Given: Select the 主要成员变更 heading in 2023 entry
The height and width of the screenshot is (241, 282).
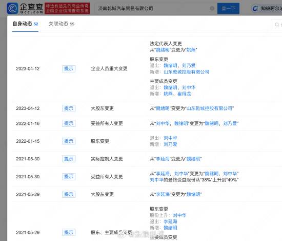Looking at the screenshot, I should [x=164, y=81].
